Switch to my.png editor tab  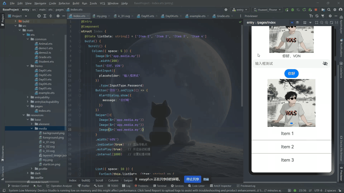coord(101,16)
